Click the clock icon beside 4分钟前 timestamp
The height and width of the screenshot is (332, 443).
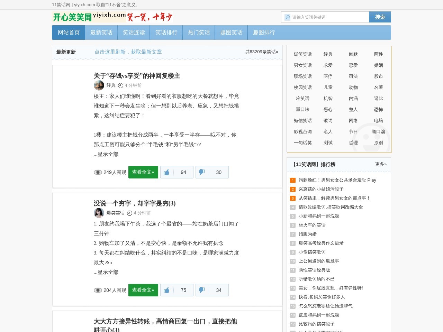(x=120, y=85)
